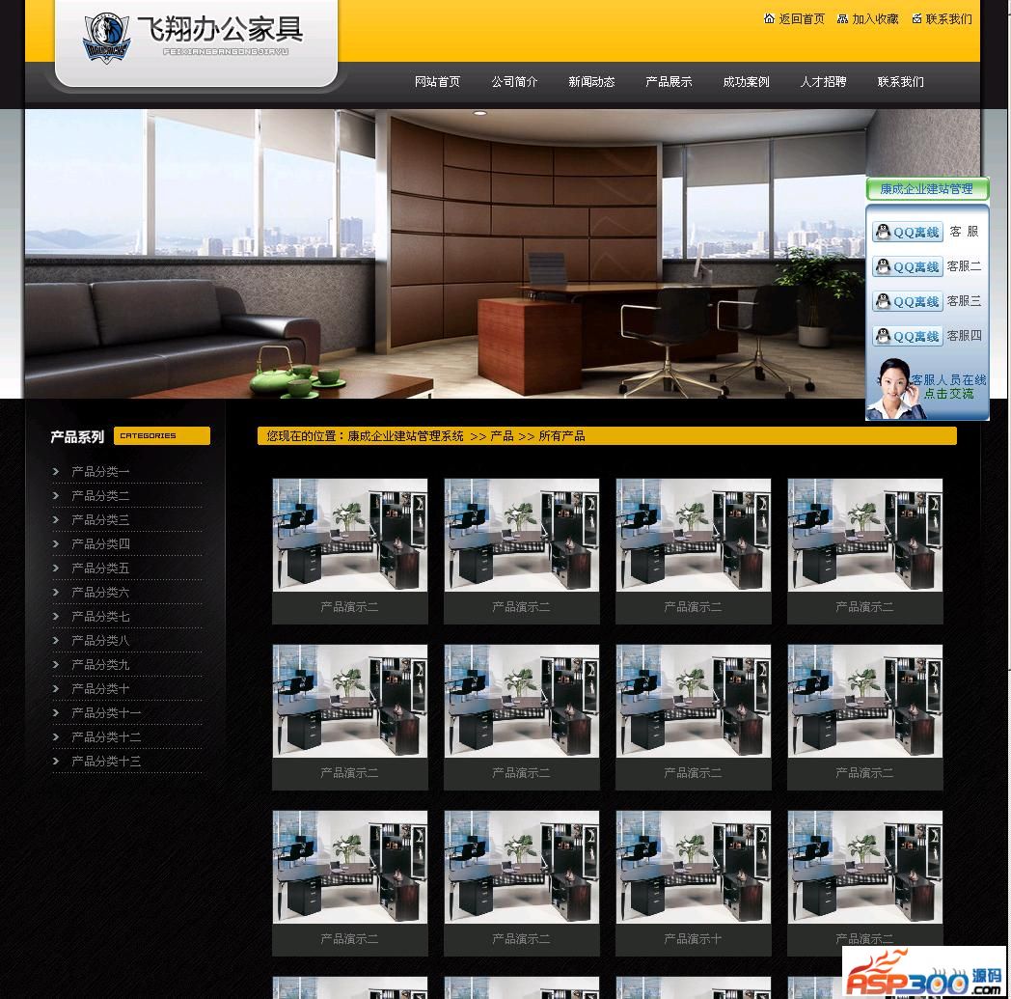The width and height of the screenshot is (1011, 999).
Task: Click the bookmark icon beside 加入收藏
Action: tap(842, 18)
